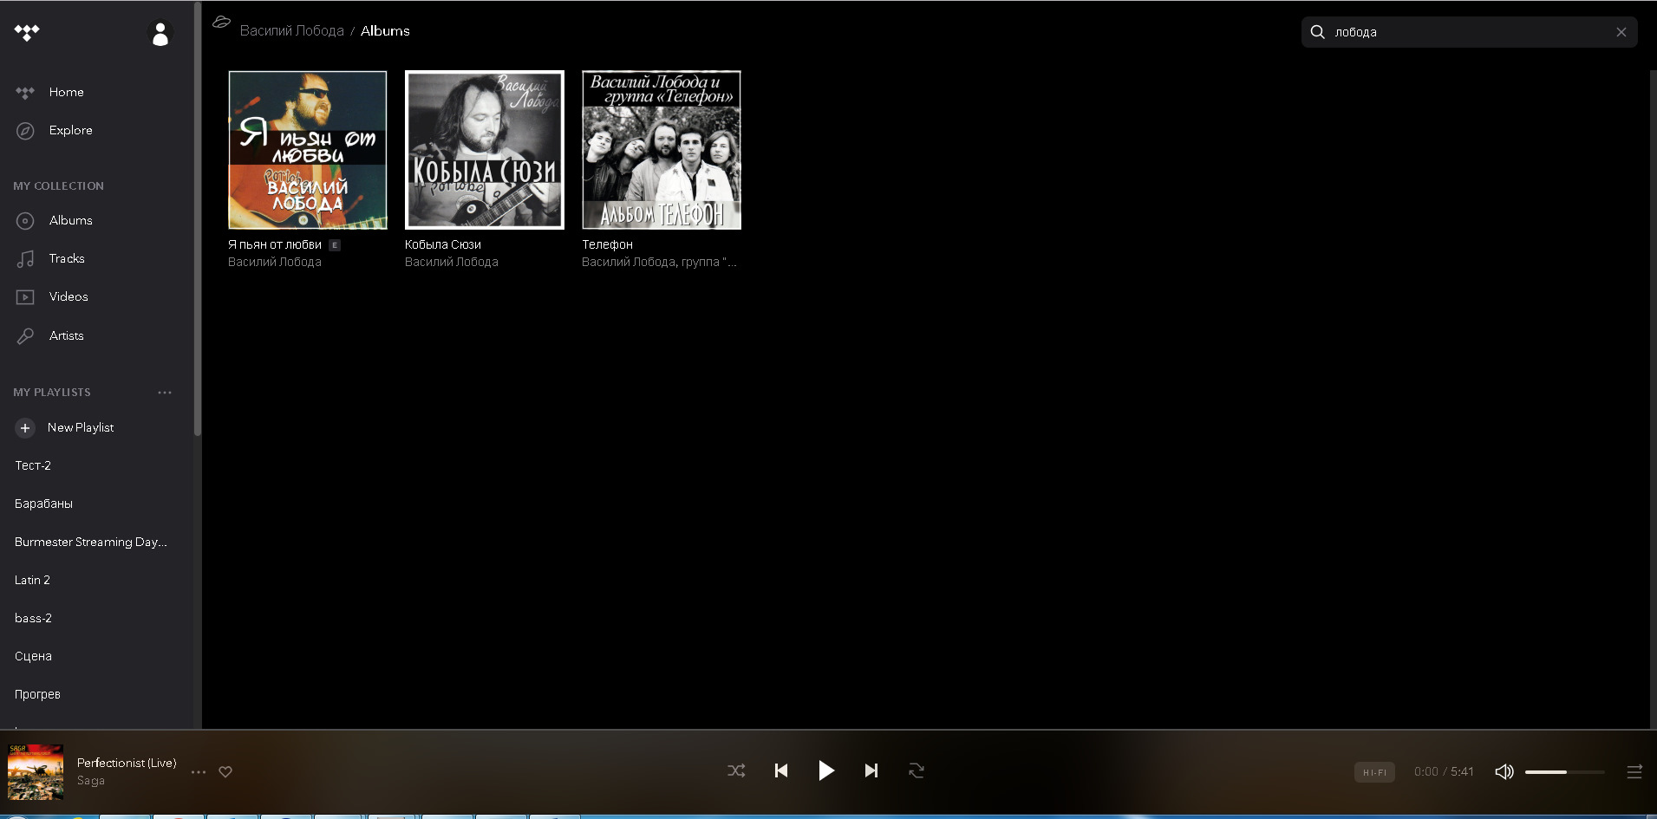
Task: Open Albums in My Collection
Action: pos(71,220)
